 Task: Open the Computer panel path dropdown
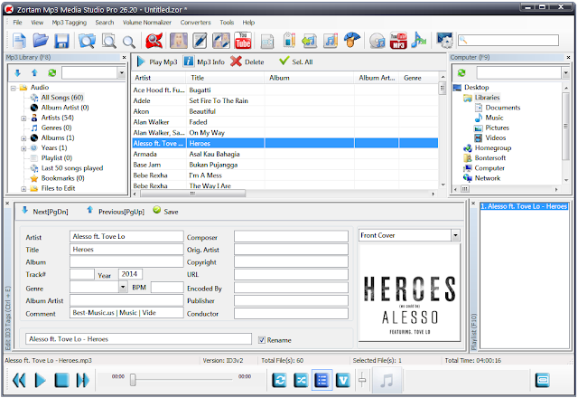566,72
